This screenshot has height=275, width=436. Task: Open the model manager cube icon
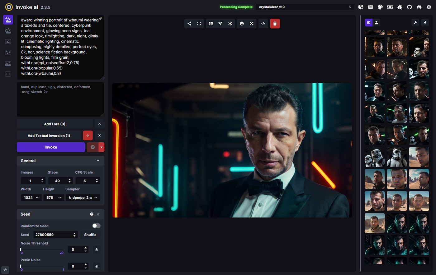pos(361,7)
